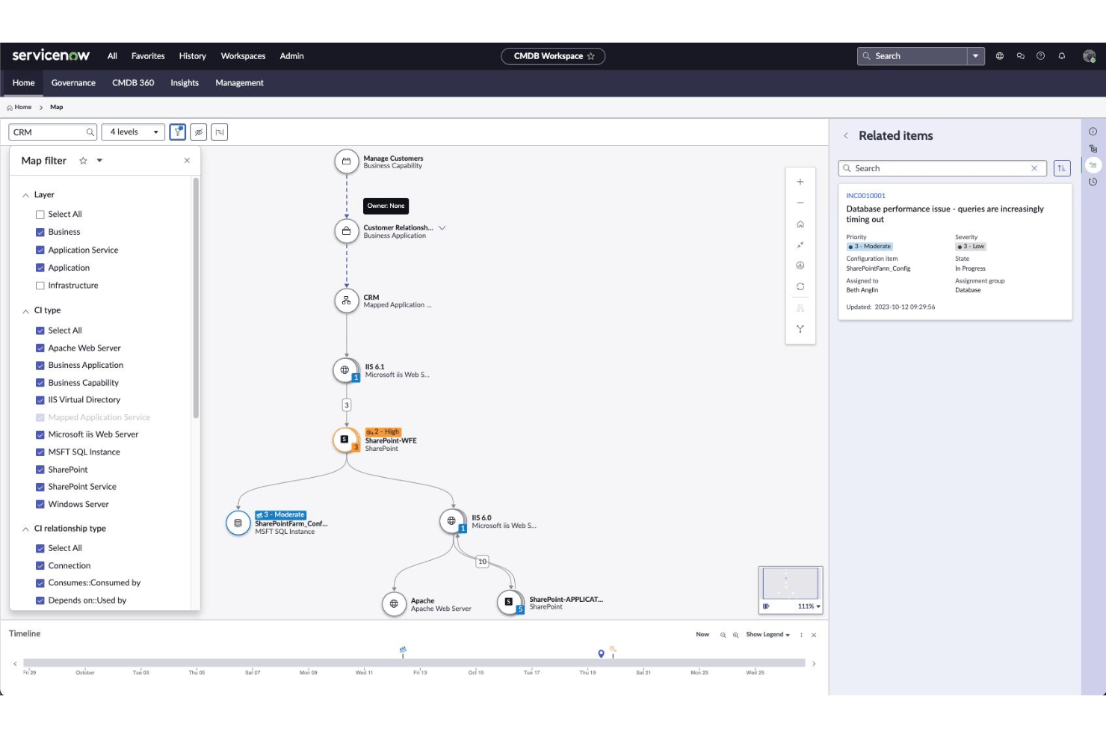Click the refresh map icon
The image size is (1106, 738).
point(800,286)
